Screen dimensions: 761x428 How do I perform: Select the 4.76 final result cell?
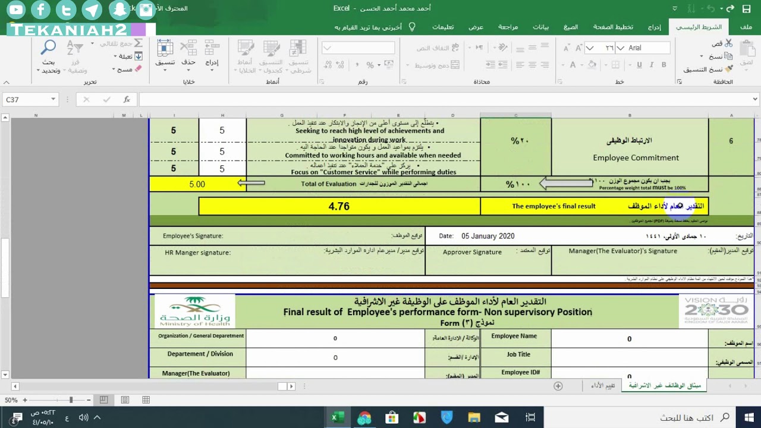(x=339, y=206)
